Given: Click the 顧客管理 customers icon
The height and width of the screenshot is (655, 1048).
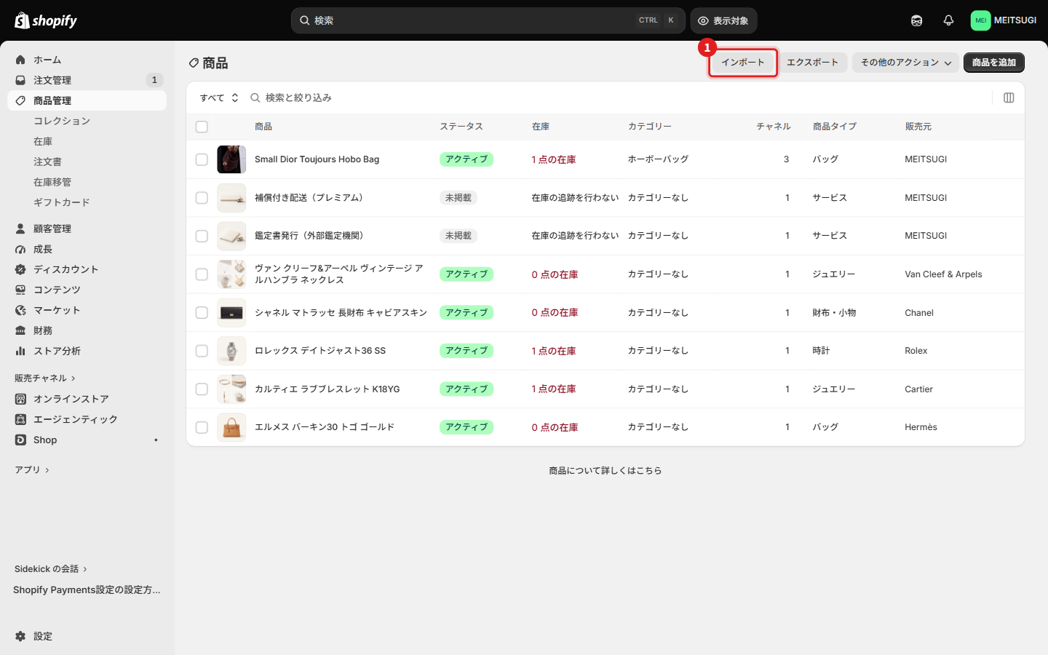Looking at the screenshot, I should coord(20,229).
